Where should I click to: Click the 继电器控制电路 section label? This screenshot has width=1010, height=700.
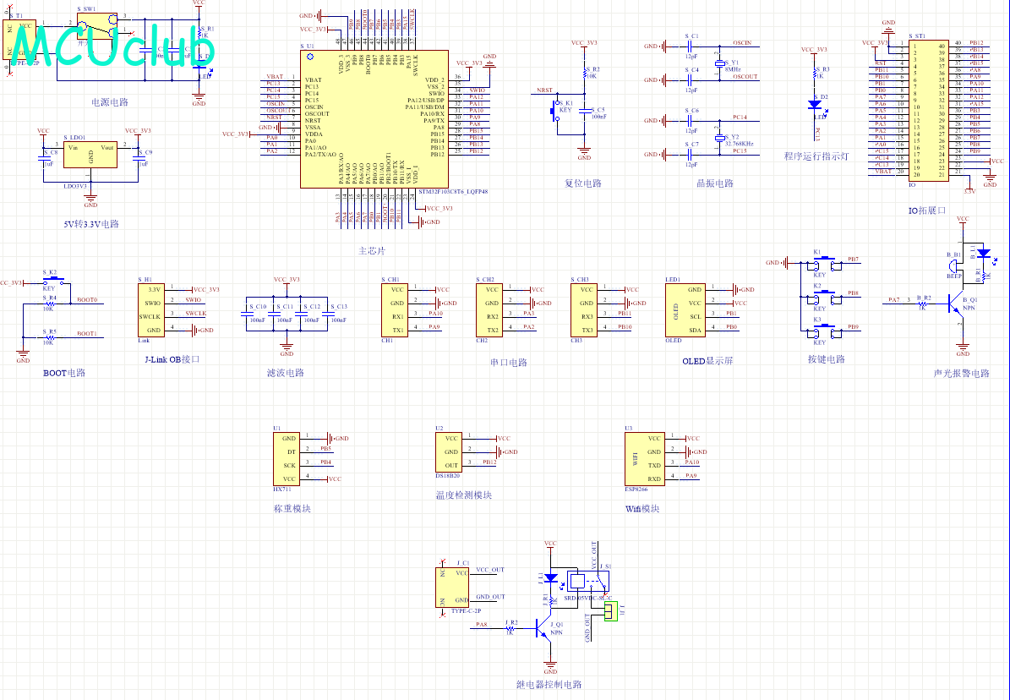click(x=549, y=685)
